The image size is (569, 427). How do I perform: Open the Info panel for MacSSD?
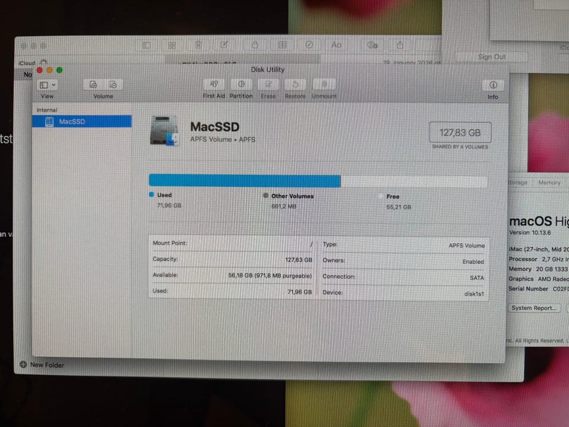pyautogui.click(x=493, y=85)
